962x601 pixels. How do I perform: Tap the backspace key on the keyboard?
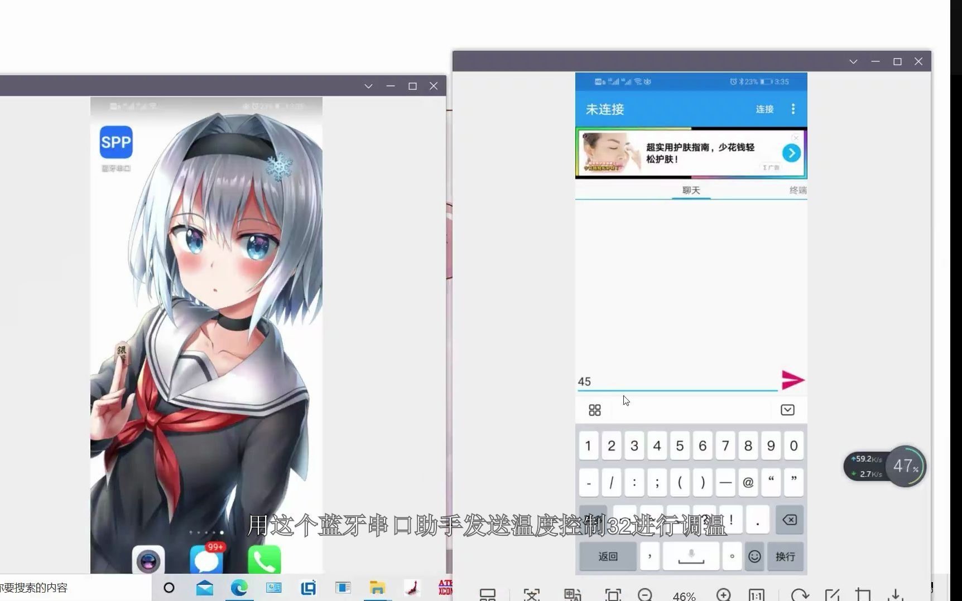coord(790,520)
